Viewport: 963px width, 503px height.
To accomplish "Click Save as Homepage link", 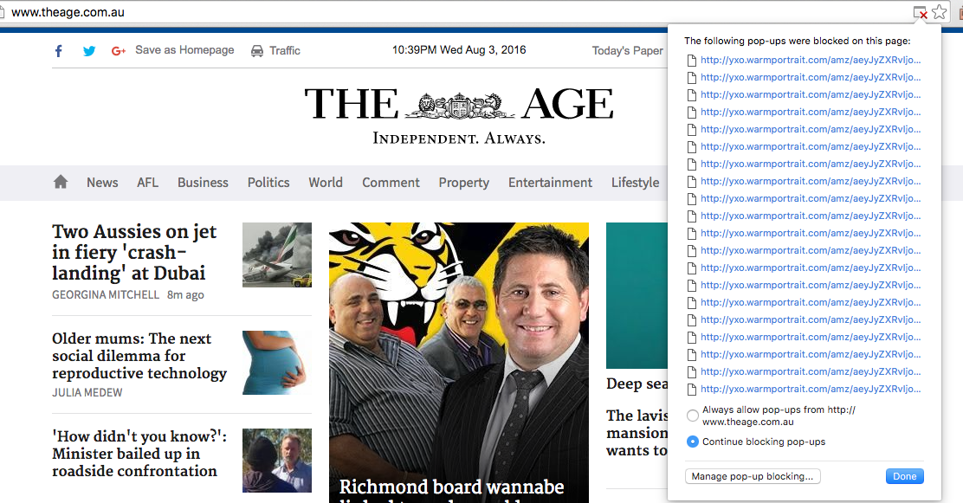I will (x=184, y=50).
